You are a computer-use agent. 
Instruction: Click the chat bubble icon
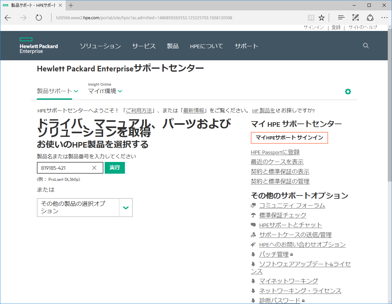[253, 225]
